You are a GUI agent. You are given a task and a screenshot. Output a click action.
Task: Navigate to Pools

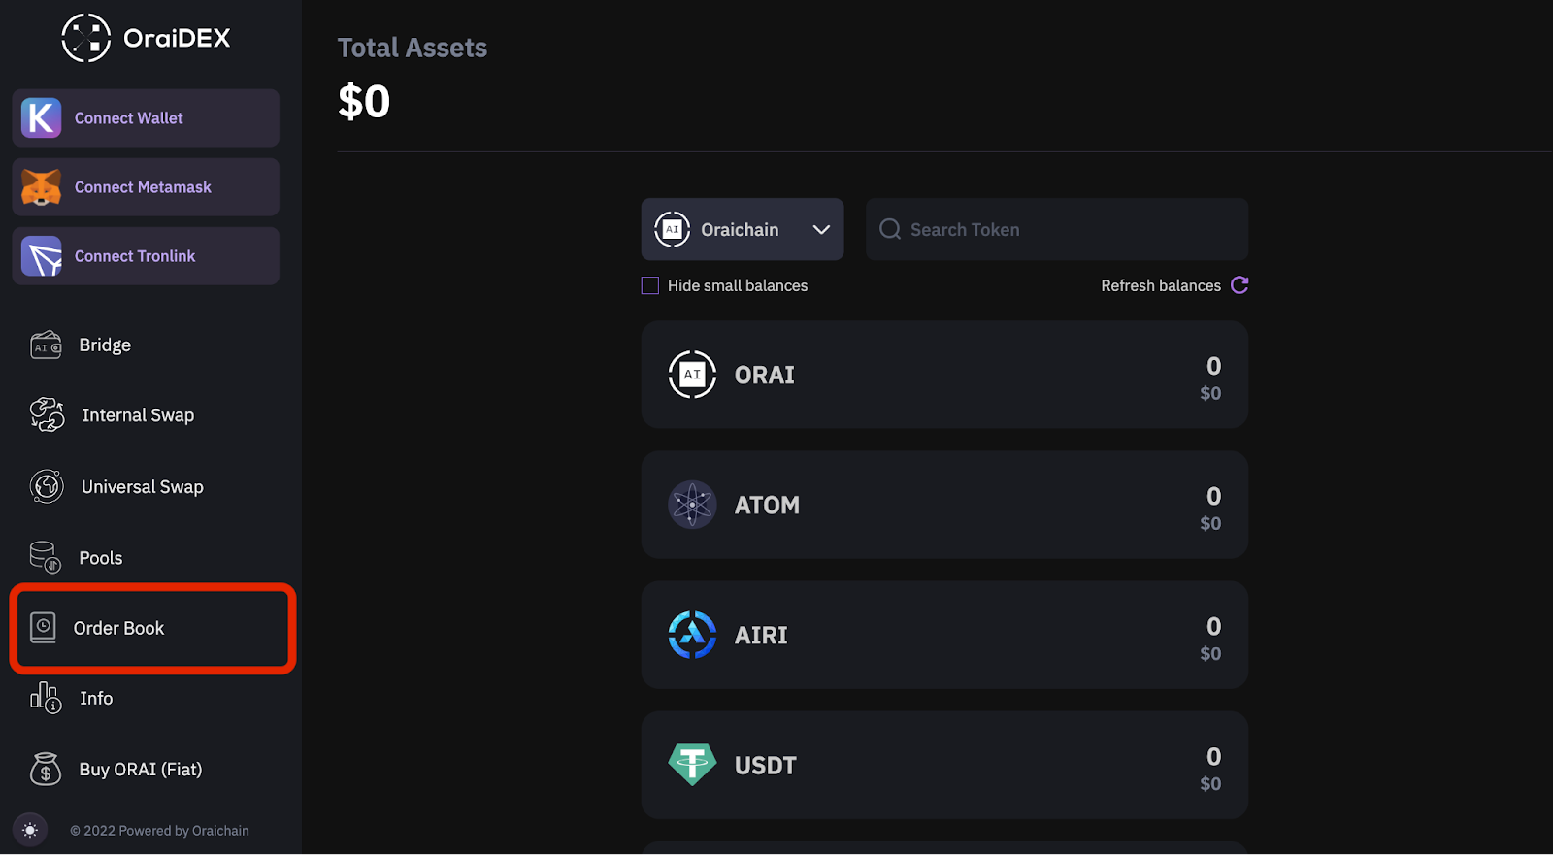coord(101,558)
